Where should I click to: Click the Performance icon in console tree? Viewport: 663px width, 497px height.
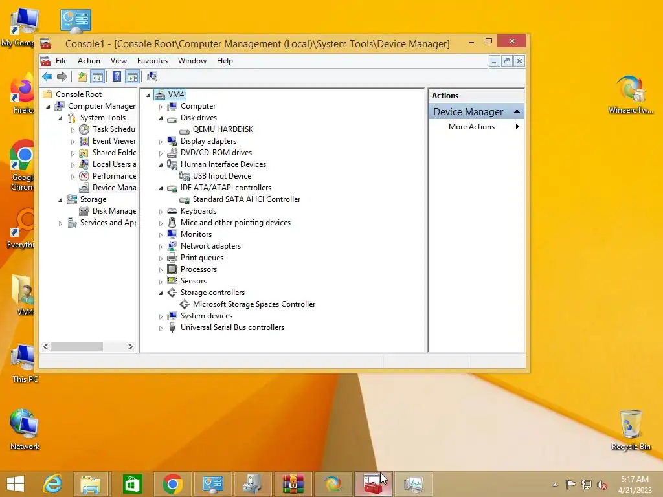click(84, 176)
